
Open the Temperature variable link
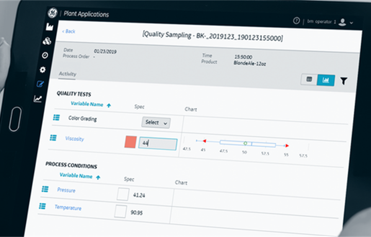point(68,208)
